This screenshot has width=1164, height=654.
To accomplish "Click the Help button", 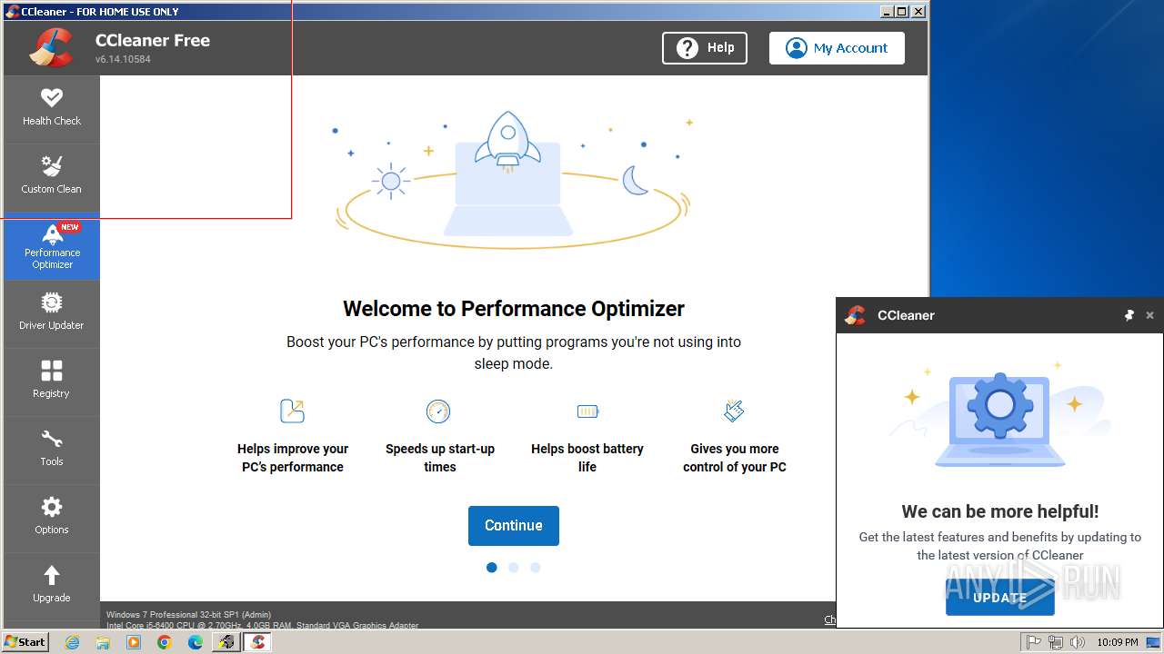I will [x=705, y=48].
